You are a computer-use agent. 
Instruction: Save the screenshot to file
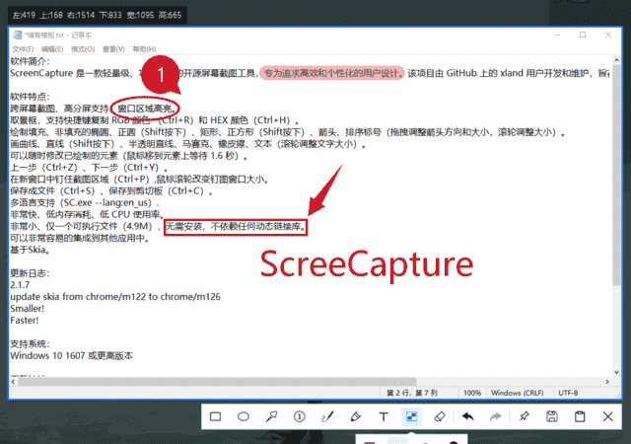pyautogui.click(x=552, y=416)
